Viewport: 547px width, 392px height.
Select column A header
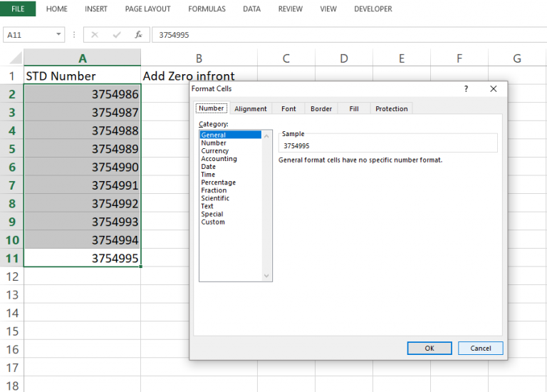point(83,58)
